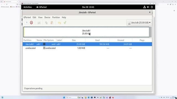Click the Unused column header

tap(121, 40)
